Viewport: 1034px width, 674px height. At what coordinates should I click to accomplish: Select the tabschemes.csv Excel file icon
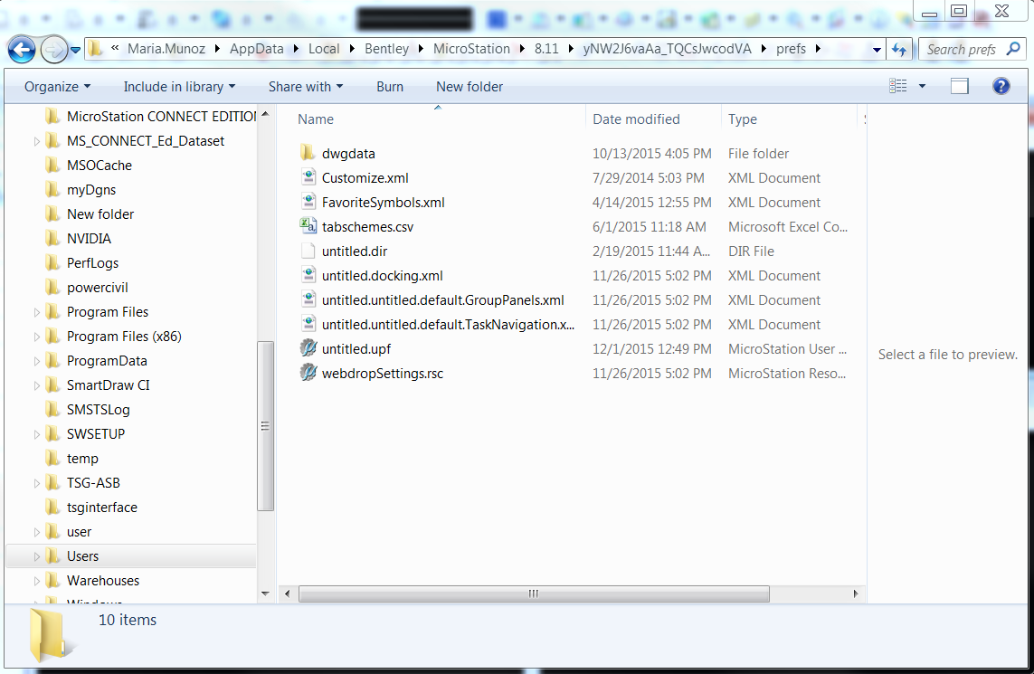pos(308,226)
